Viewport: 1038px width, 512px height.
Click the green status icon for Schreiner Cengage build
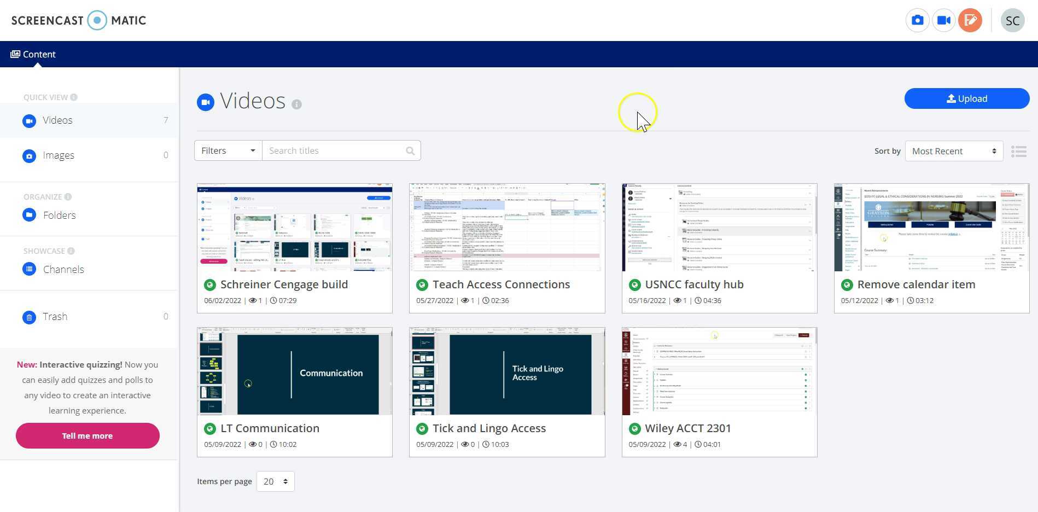(x=209, y=285)
